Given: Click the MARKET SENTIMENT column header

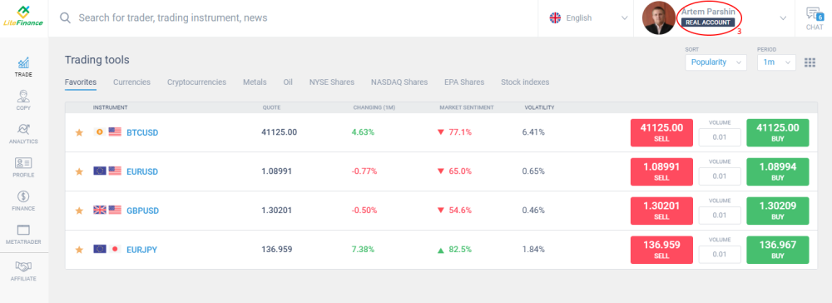Looking at the screenshot, I should point(467,107).
